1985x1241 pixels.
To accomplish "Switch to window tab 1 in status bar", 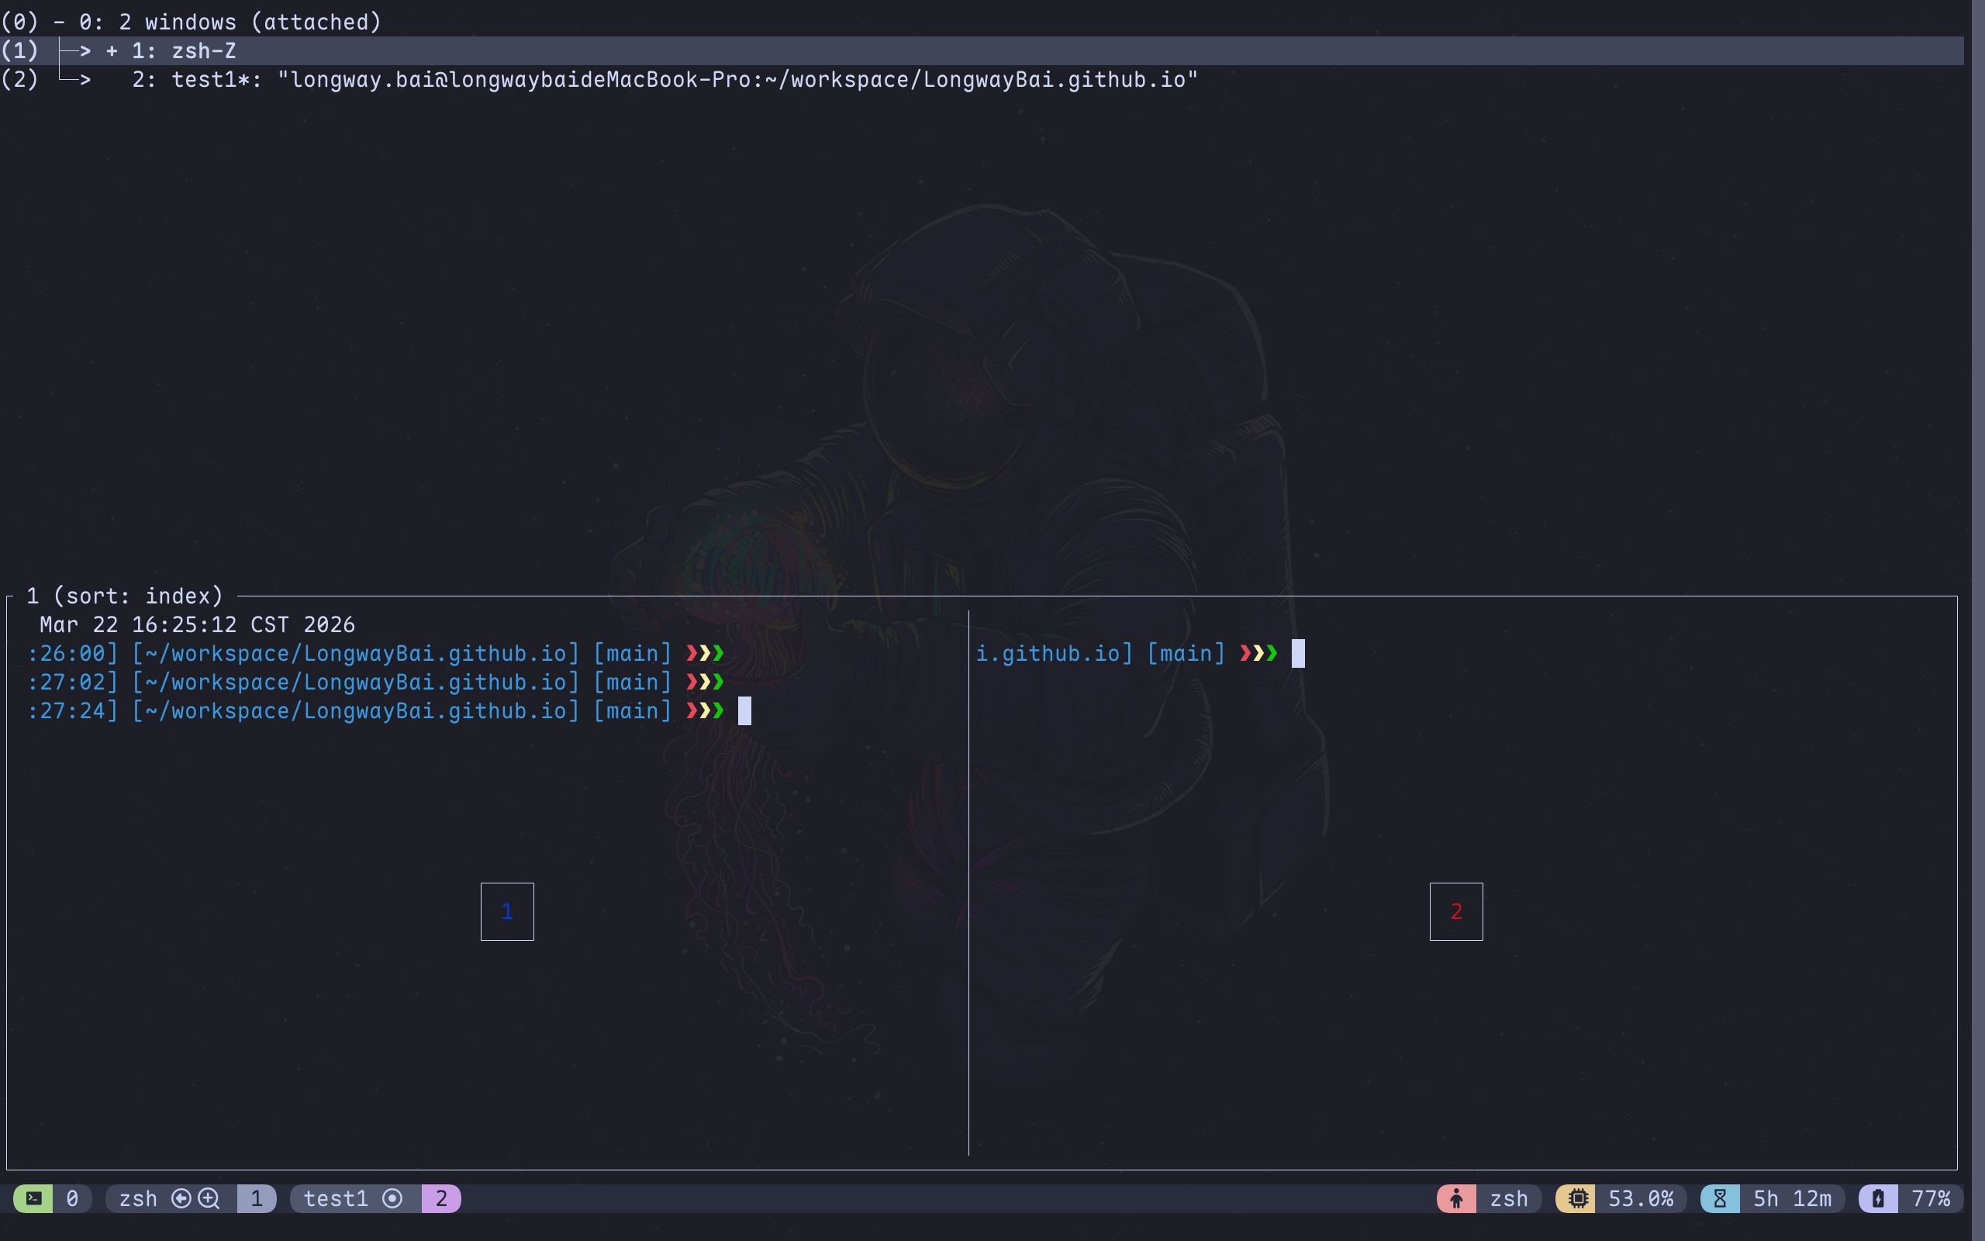I will 257,1198.
